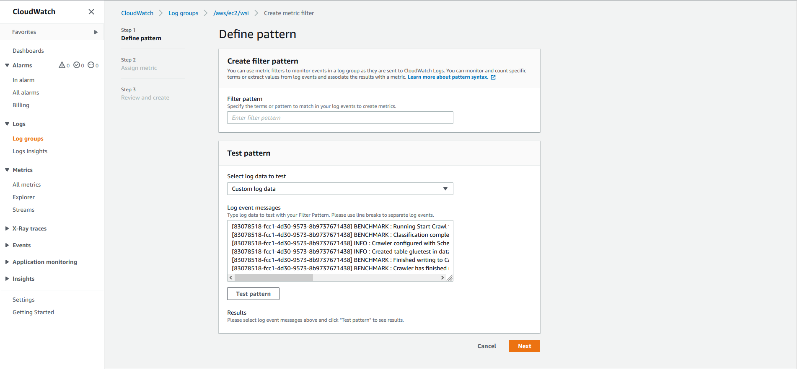797x369 pixels.
Task: Open Dashboards in the sidebar
Action: pyautogui.click(x=28, y=51)
